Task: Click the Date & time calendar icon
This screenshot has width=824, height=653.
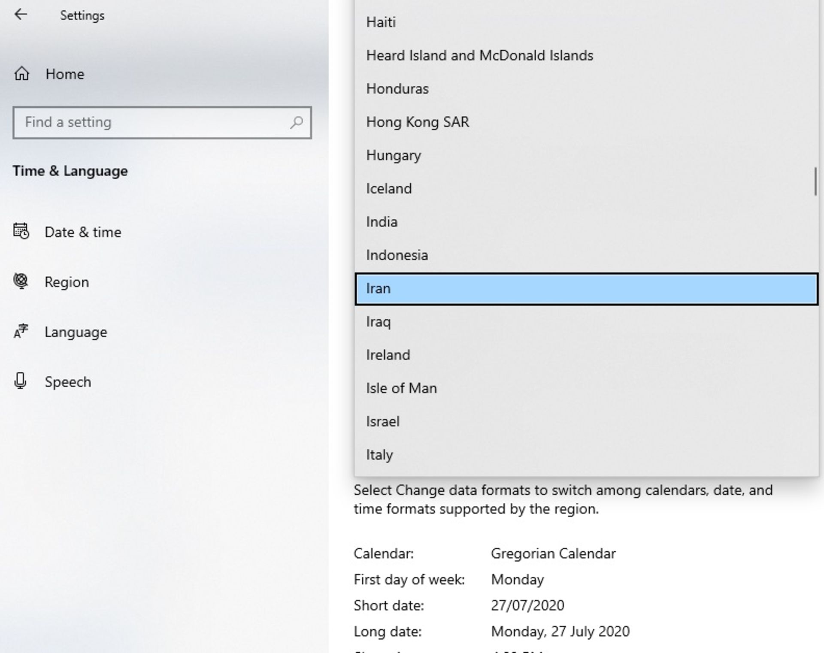Action: (x=21, y=232)
